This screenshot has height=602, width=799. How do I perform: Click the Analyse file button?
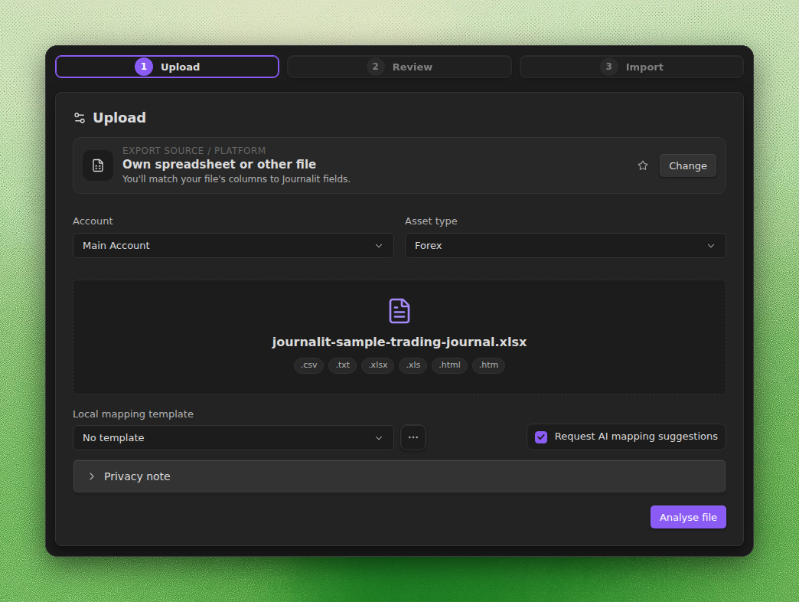[688, 518]
